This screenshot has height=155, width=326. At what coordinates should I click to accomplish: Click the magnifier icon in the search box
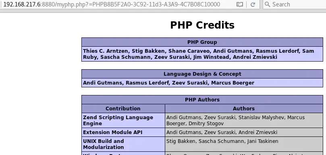click(x=268, y=4)
